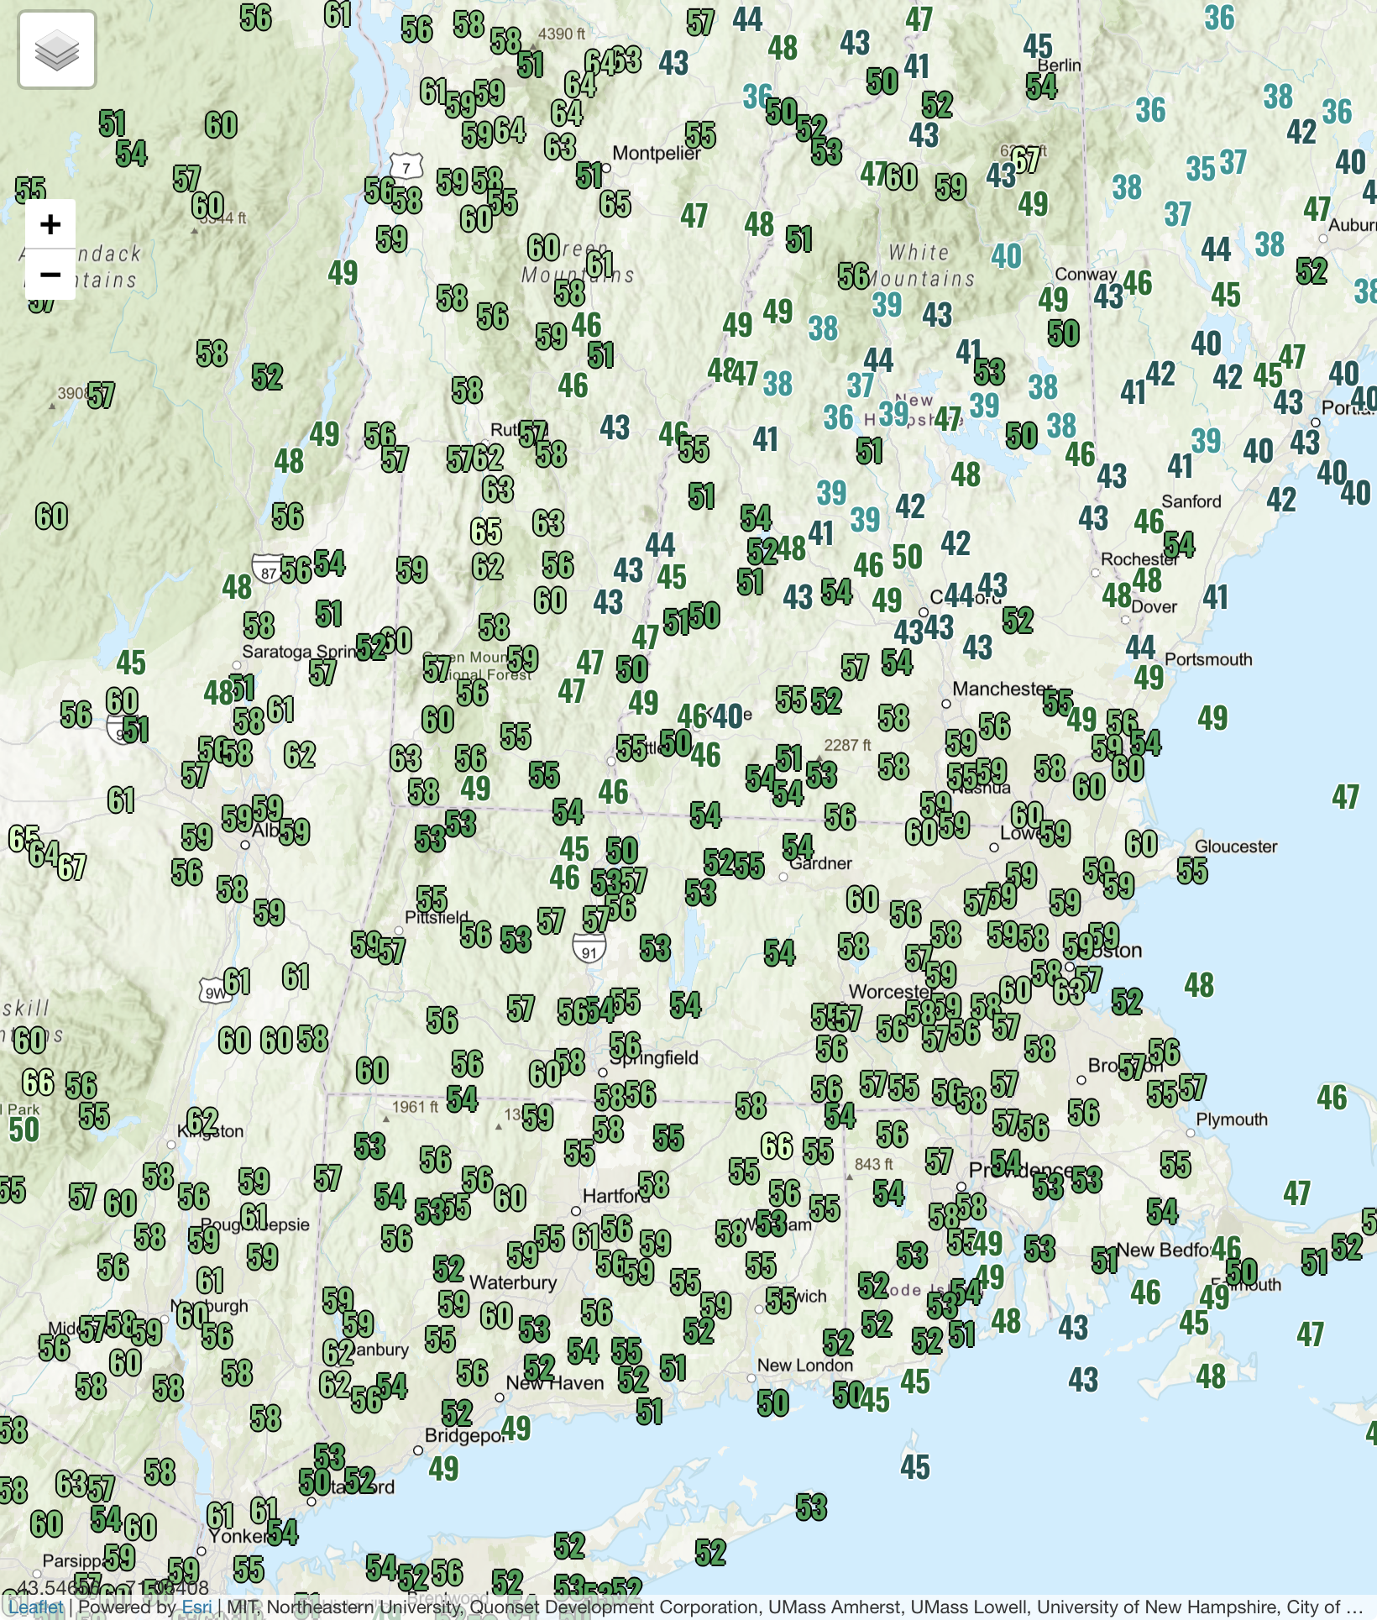Screen dimensions: 1377x1620
Task: Click the 62 marker over Kingston
Action: (202, 1120)
